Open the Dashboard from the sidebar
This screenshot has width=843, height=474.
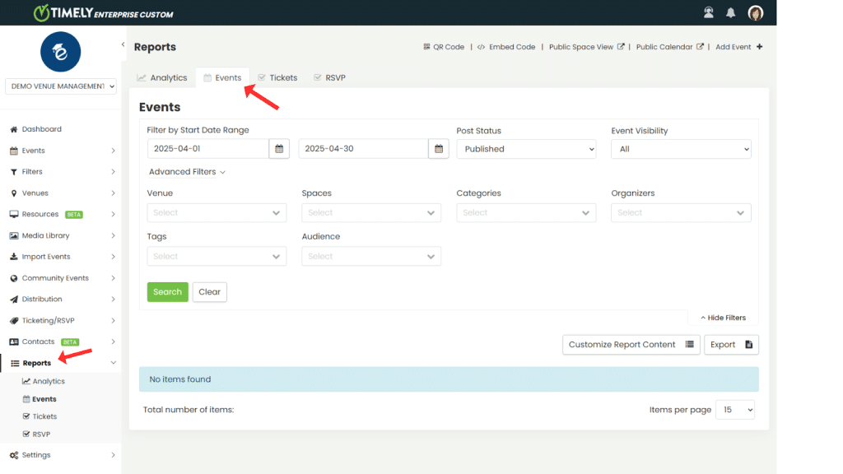tap(38, 128)
